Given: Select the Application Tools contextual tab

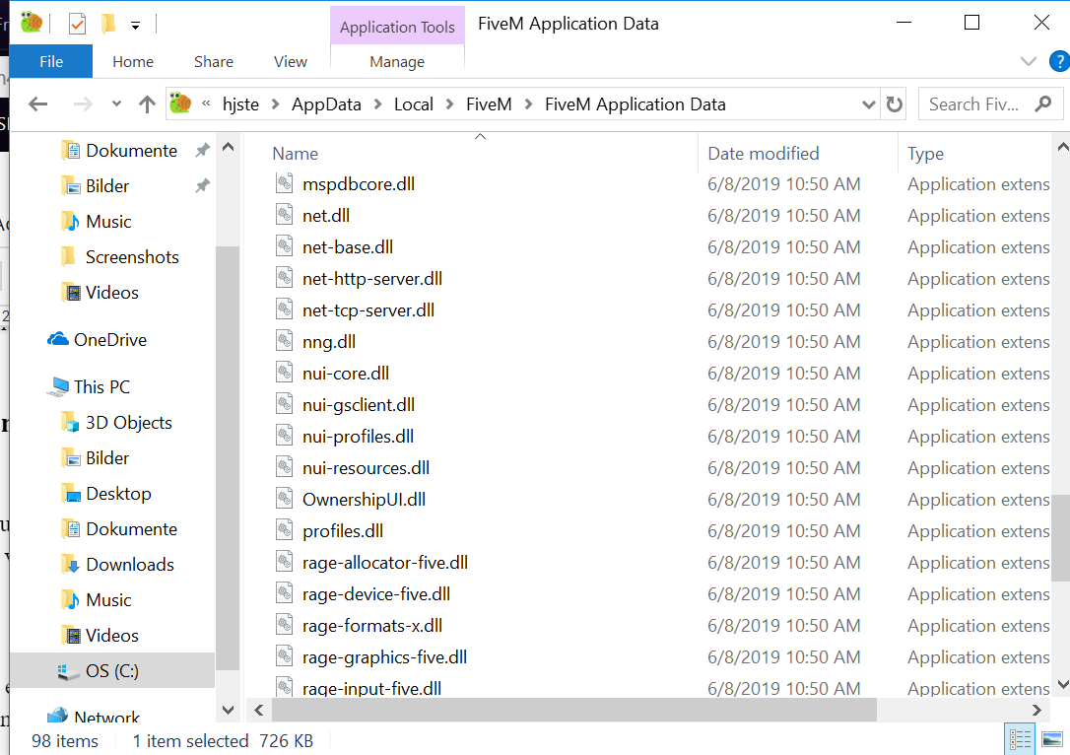Looking at the screenshot, I should coord(397,27).
